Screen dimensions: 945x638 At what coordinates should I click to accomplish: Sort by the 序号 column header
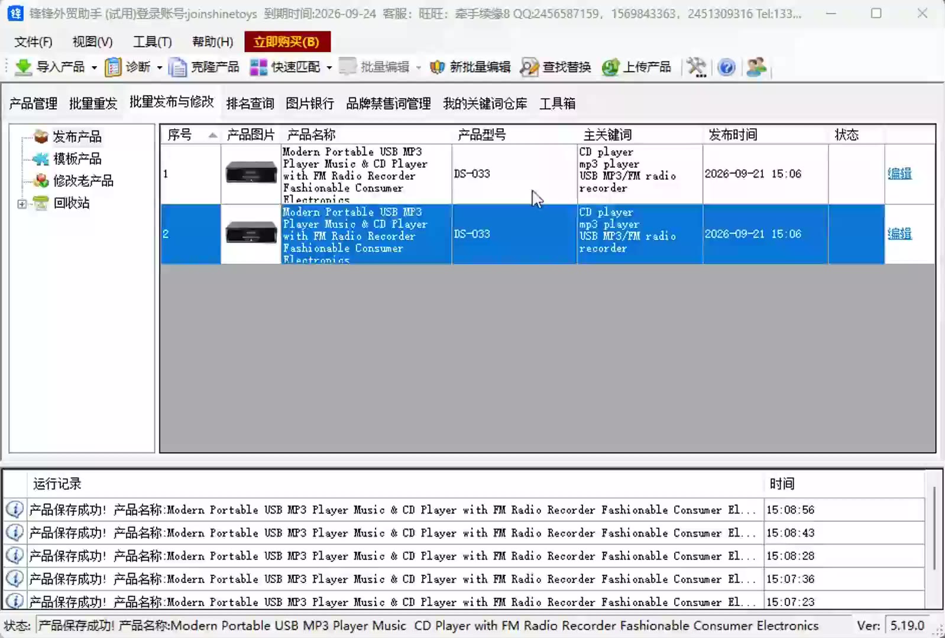(190, 135)
